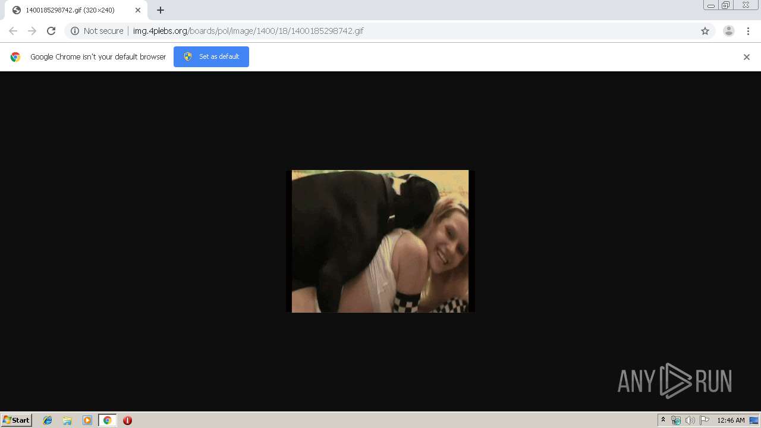The height and width of the screenshot is (428, 761).
Task: Open the network tray icon
Action: tap(676, 420)
